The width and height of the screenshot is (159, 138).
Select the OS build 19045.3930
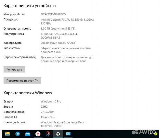click(x=48, y=117)
